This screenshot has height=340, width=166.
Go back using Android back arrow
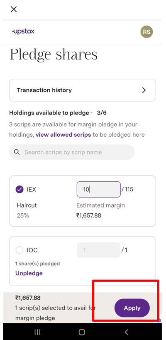(x=127, y=332)
